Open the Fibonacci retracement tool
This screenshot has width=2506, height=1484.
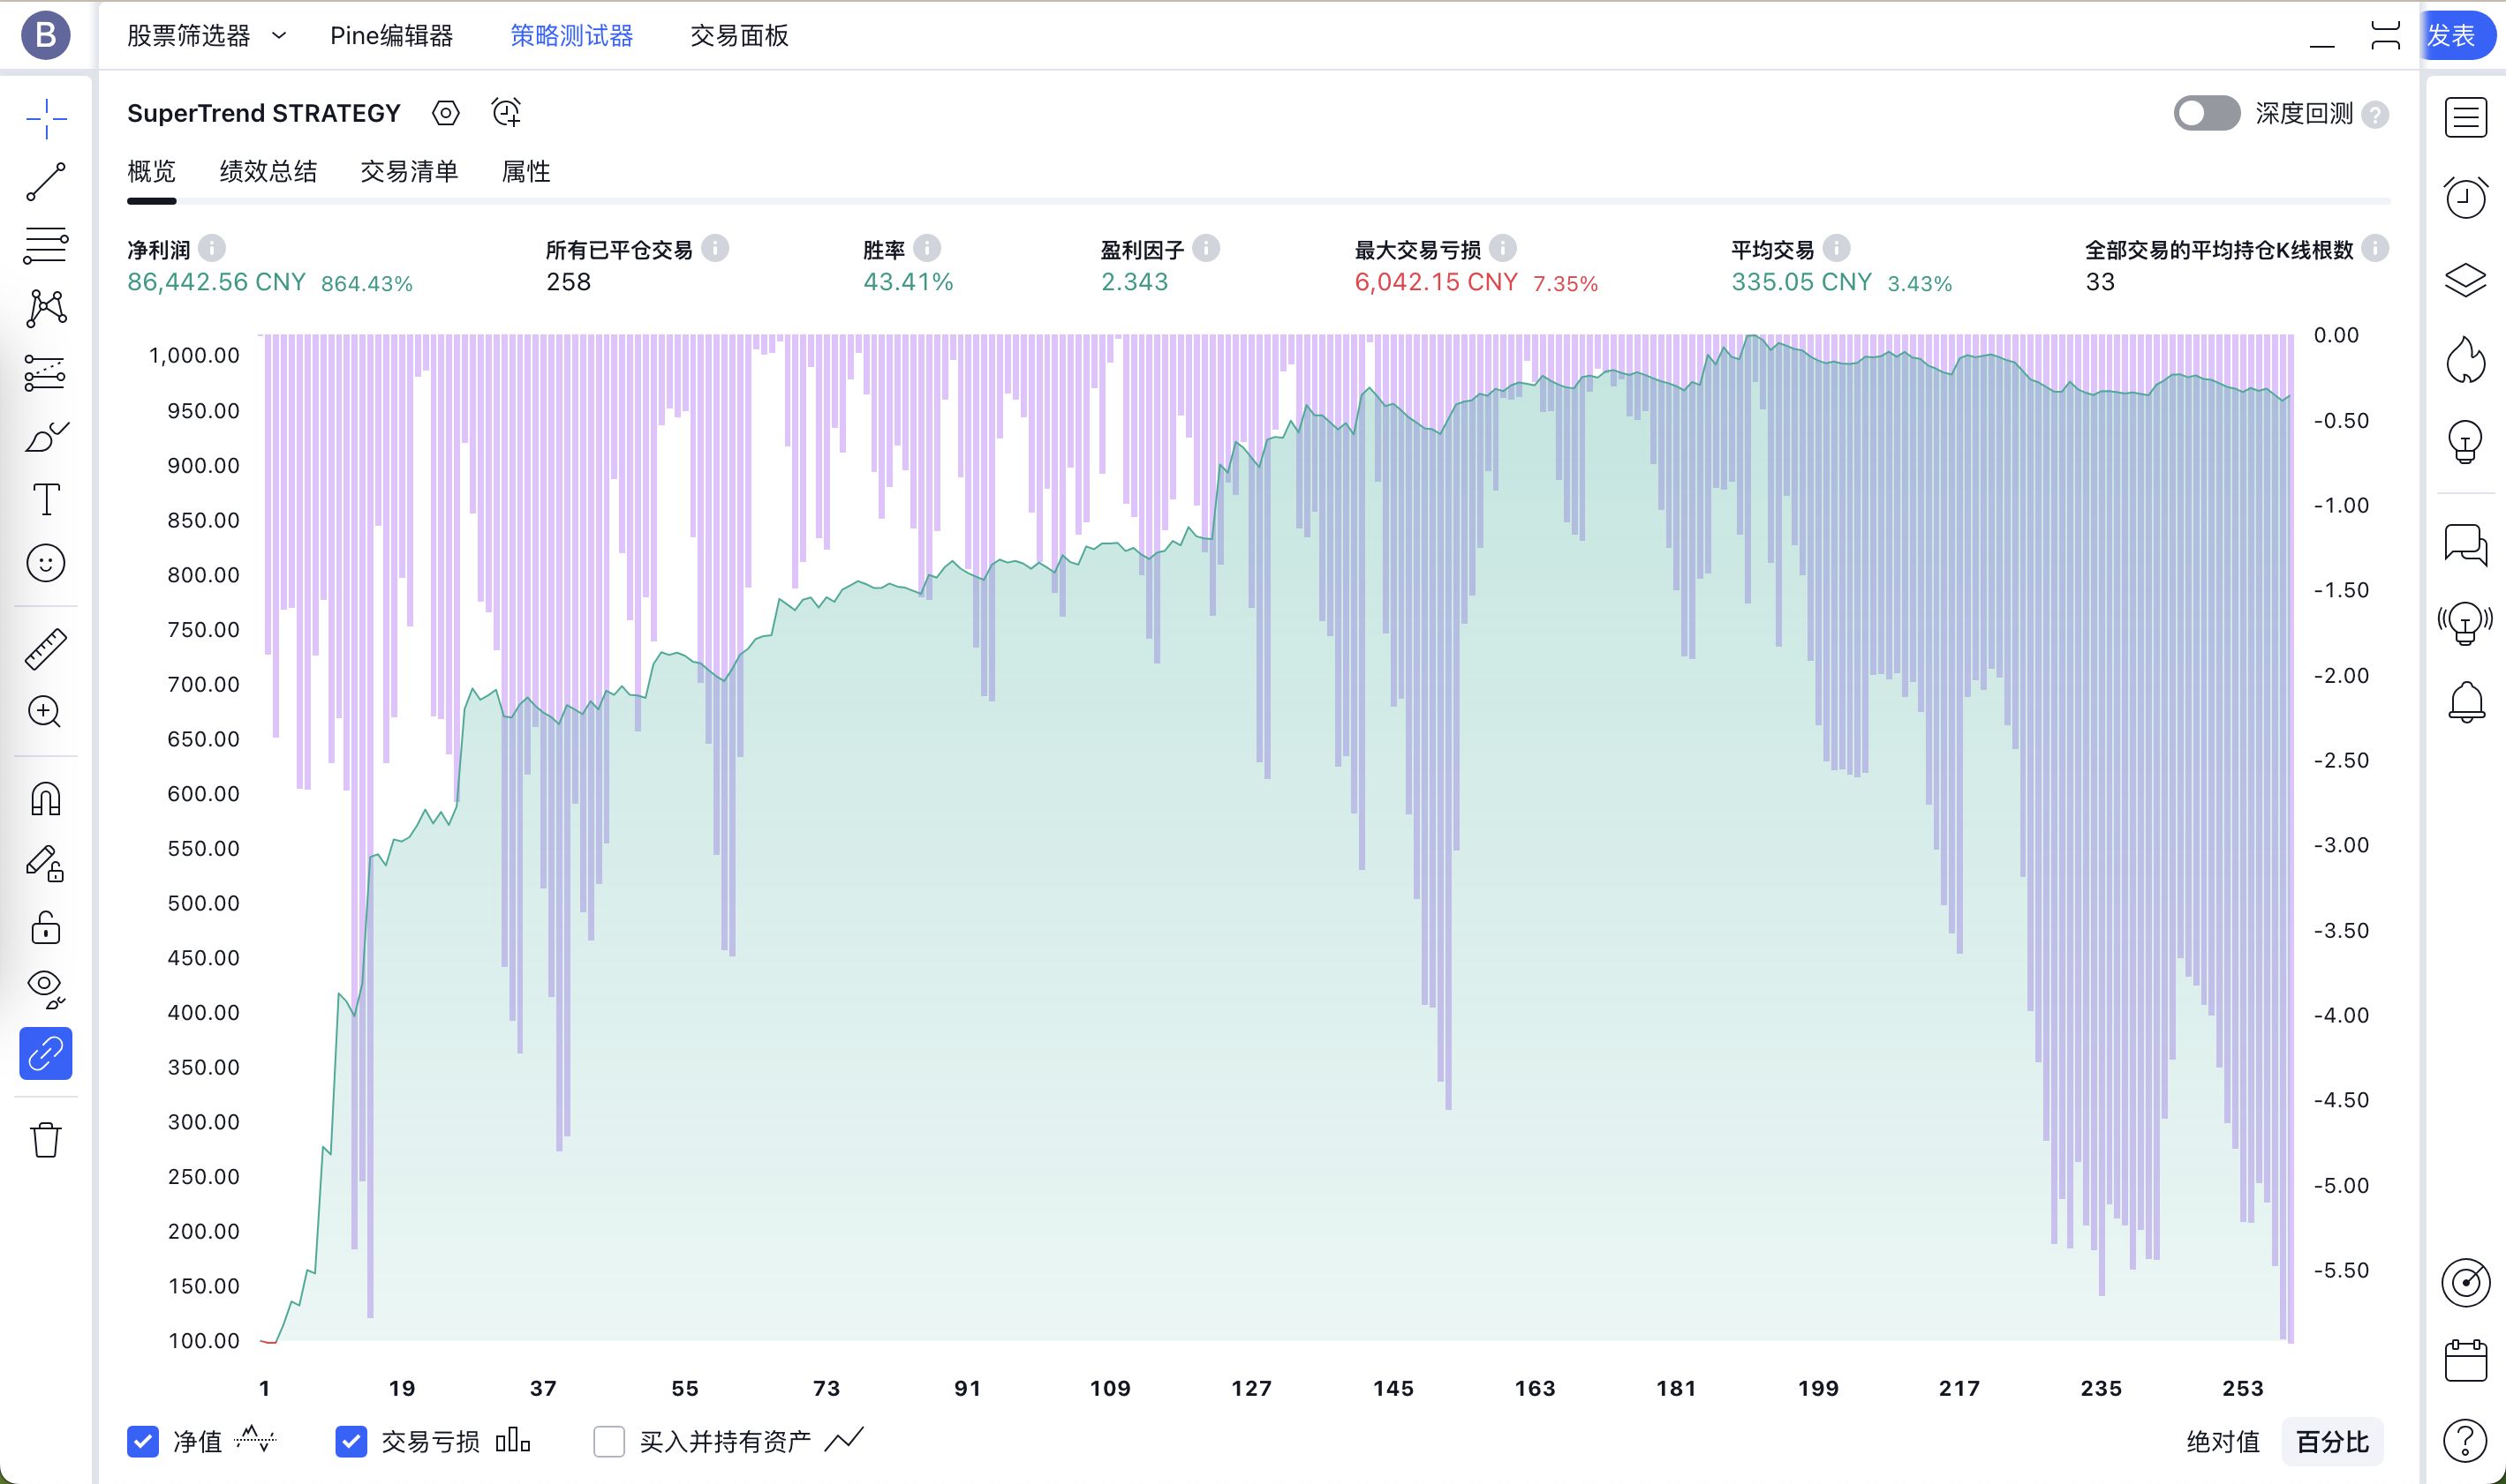point(46,245)
